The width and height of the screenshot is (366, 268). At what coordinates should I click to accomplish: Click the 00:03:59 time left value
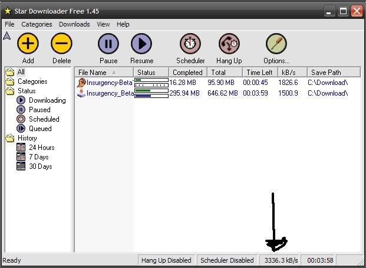click(255, 93)
